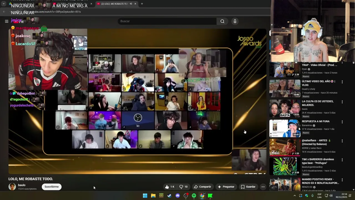Open options for RESPUESTA A MI FUNA video
The width and height of the screenshot is (355, 200).
pyautogui.click(x=342, y=122)
